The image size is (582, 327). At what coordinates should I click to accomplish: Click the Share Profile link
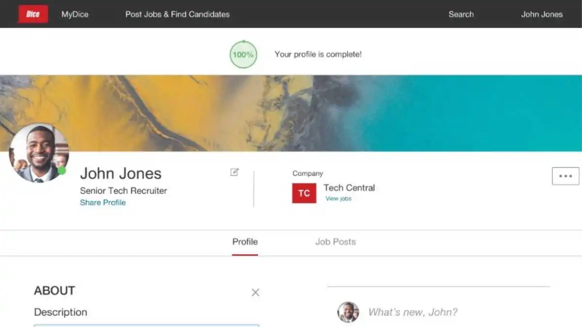103,202
